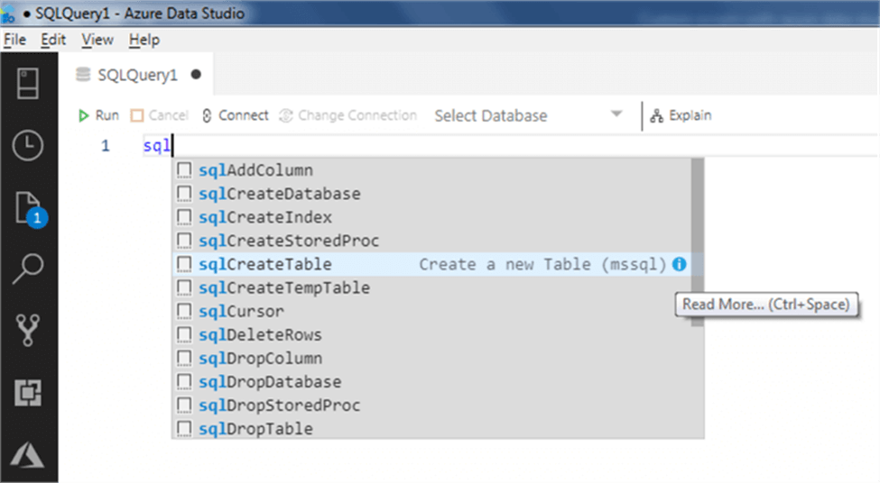Open the File menu
880x483 pixels.
click(14, 40)
